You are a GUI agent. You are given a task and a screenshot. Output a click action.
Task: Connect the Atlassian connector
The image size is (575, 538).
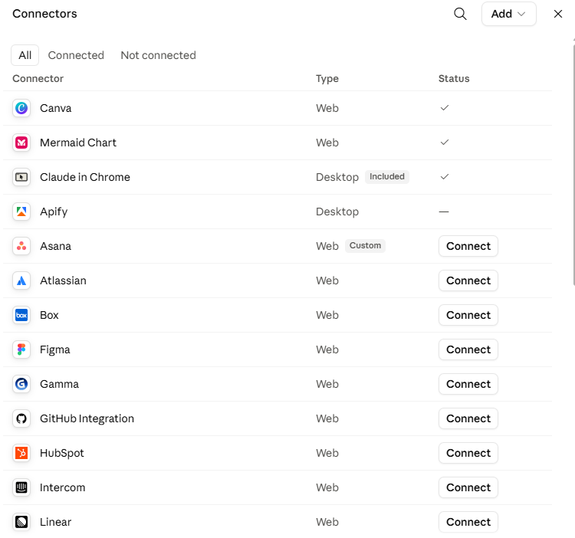pos(468,280)
